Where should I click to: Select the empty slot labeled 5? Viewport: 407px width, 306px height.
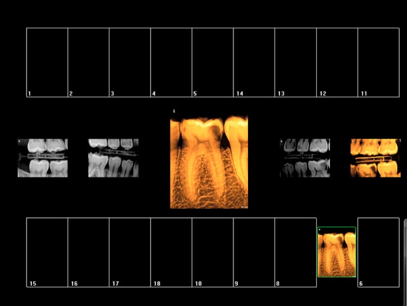point(212,62)
